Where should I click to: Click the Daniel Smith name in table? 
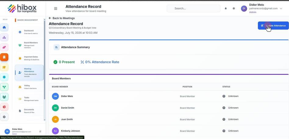[x=68, y=108]
